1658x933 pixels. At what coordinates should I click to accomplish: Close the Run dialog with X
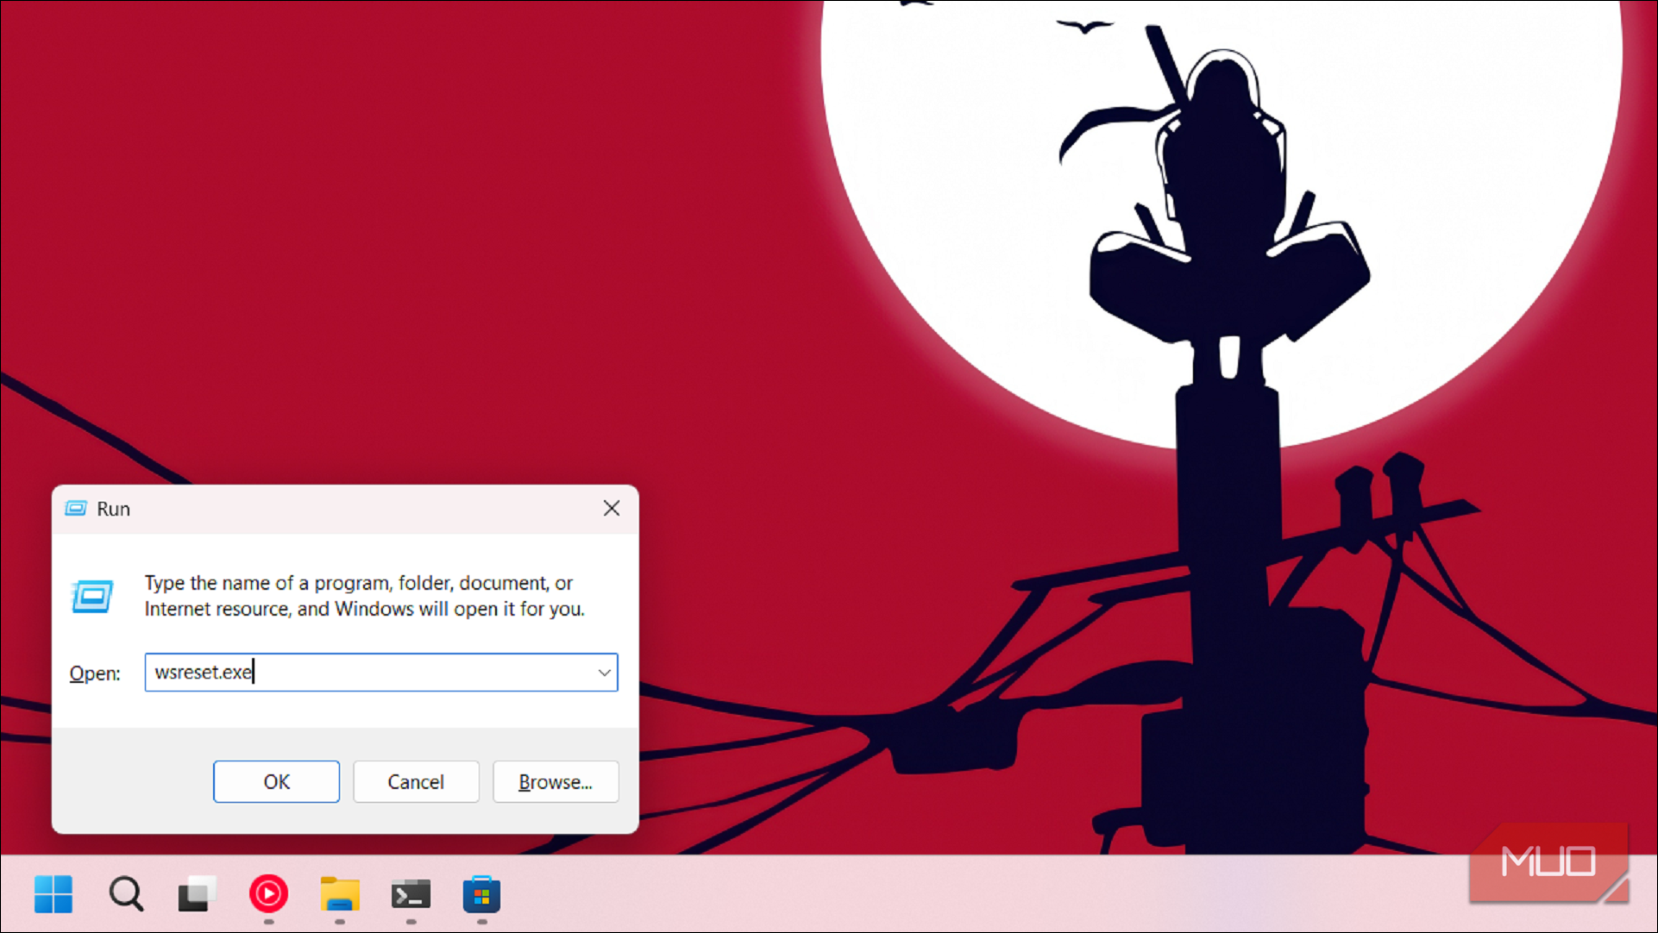tap(612, 509)
